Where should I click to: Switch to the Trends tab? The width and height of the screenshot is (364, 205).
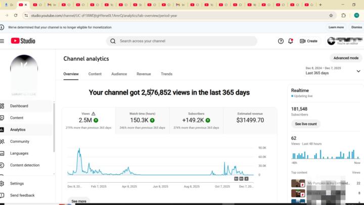click(x=167, y=74)
